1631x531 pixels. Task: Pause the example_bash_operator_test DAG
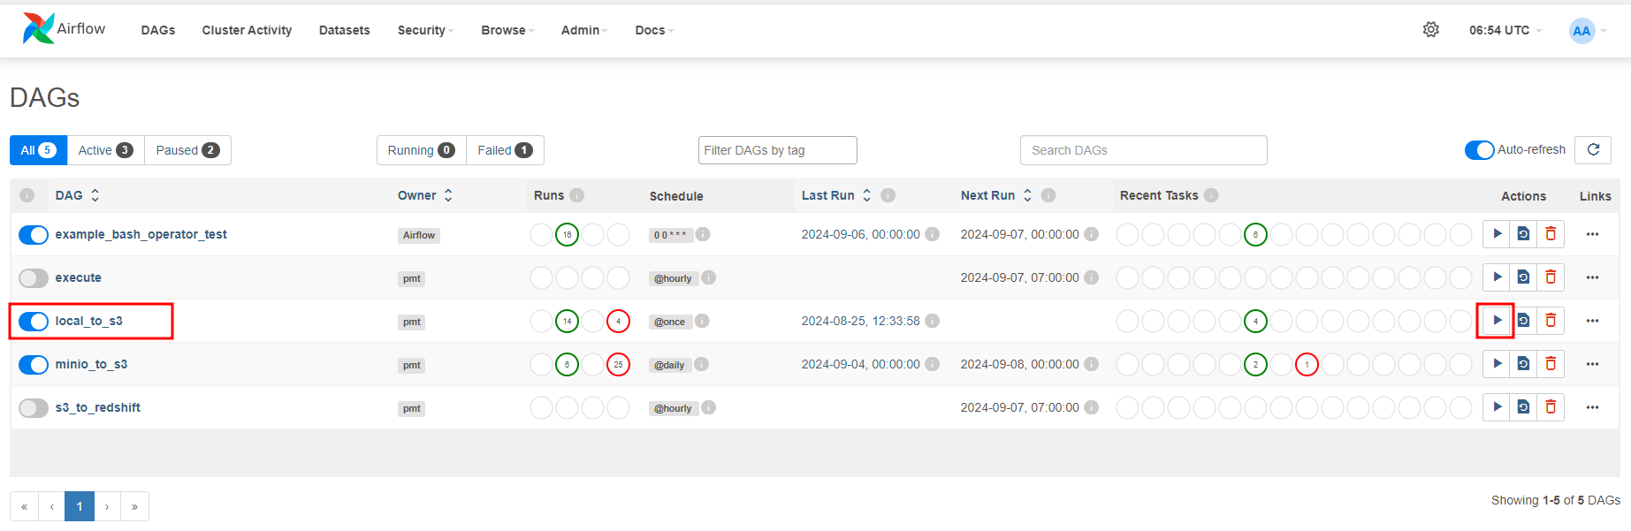coord(34,234)
